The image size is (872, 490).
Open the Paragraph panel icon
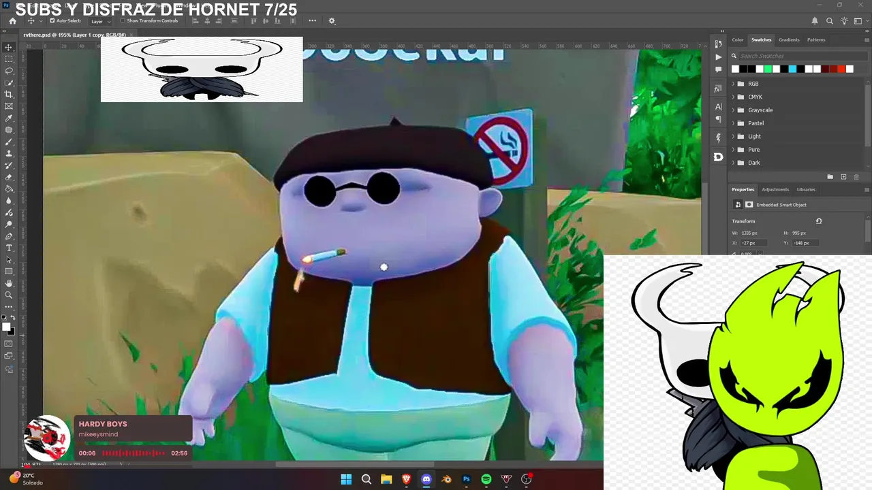pos(718,119)
